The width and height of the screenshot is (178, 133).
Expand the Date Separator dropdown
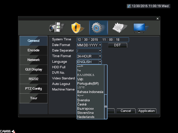100,51
